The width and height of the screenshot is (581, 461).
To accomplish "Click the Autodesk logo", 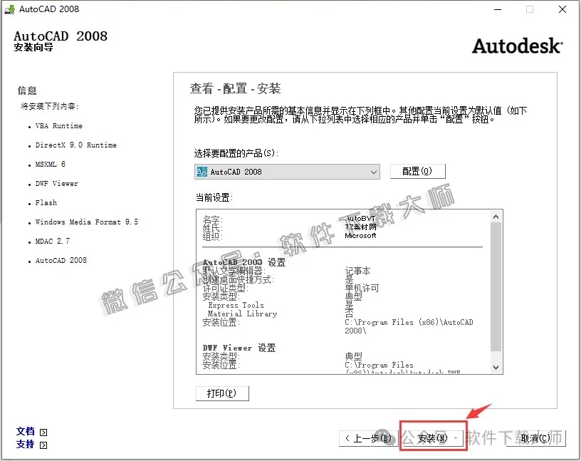I will pos(517,46).
